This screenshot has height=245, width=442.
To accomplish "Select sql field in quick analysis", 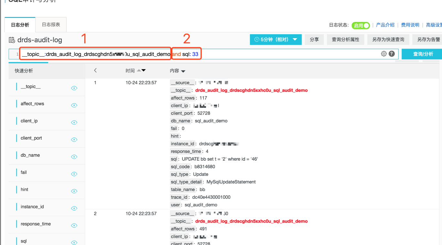I will (x=24, y=241).
